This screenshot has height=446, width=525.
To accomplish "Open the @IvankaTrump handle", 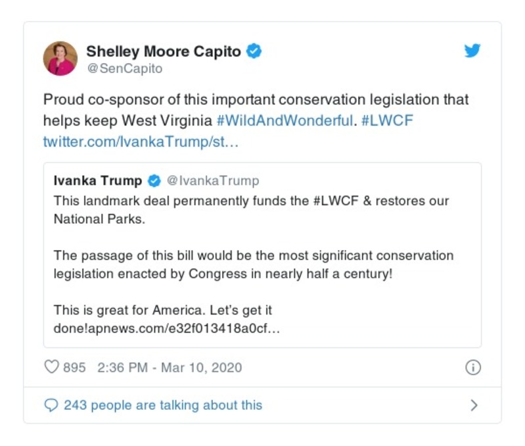I will click(x=213, y=180).
